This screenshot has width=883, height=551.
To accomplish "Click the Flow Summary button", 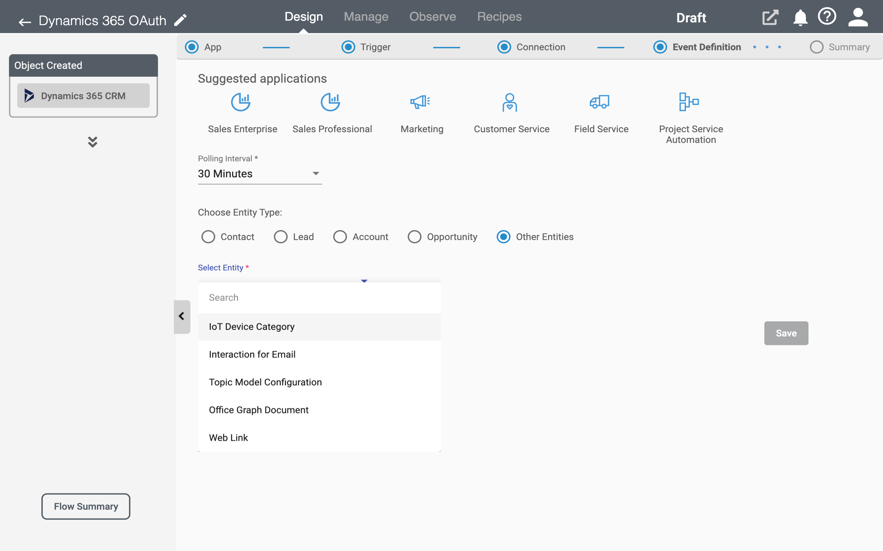I will (x=86, y=506).
